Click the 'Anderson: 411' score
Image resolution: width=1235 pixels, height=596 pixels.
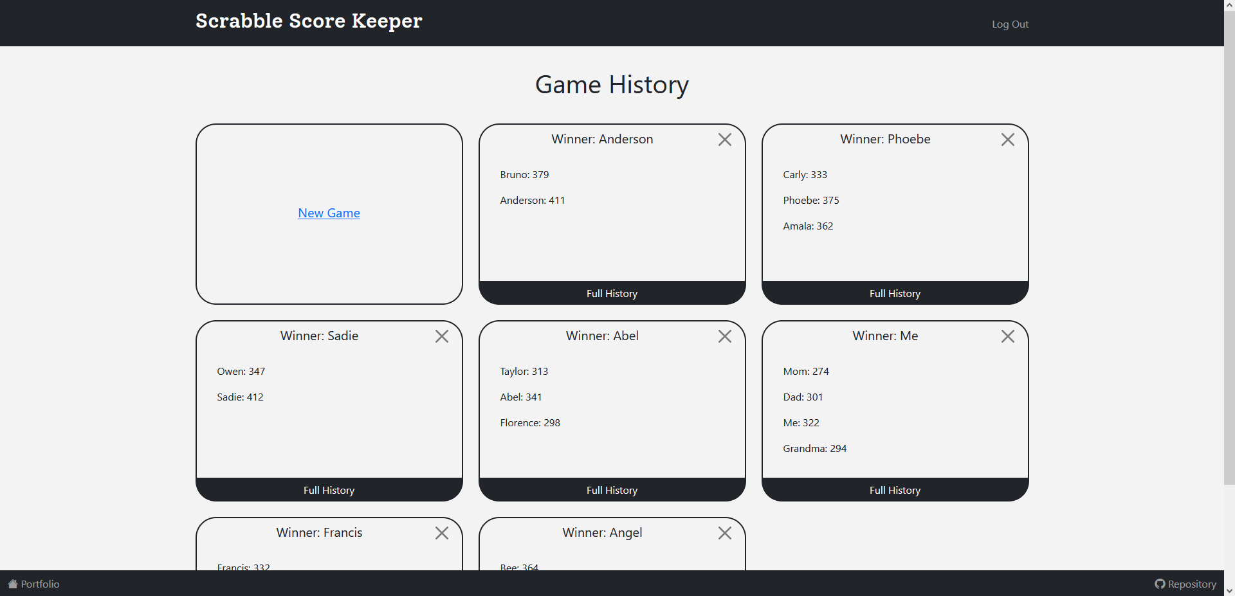(533, 200)
